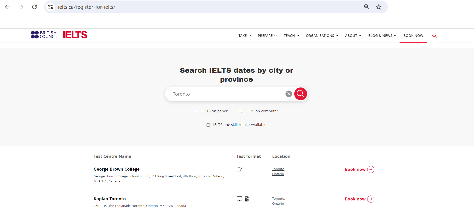Click the red IELTS logo
This screenshot has width=474, height=217.
tap(75, 35)
